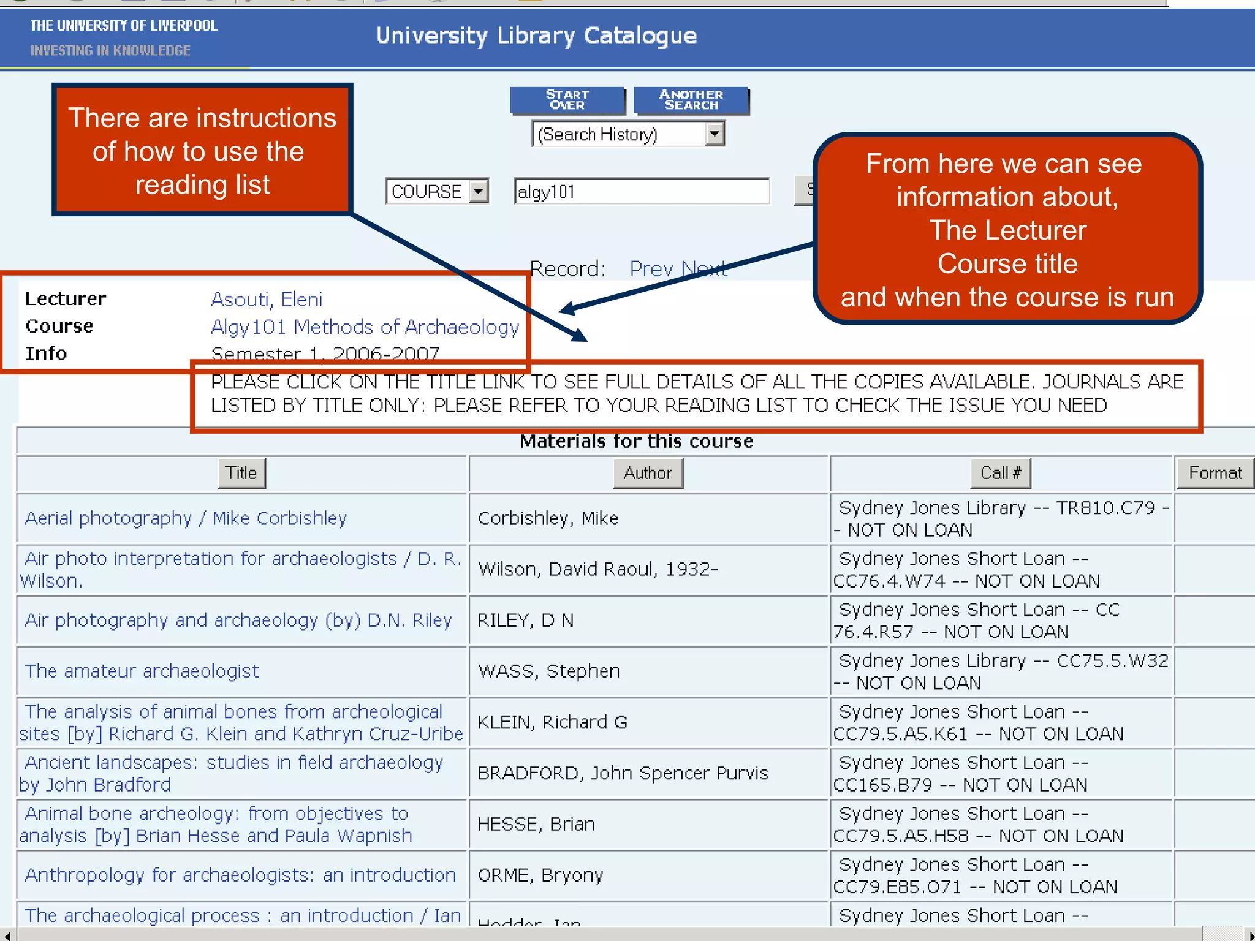
Task: Open Air photography and archaeology by Riley
Action: [238, 620]
